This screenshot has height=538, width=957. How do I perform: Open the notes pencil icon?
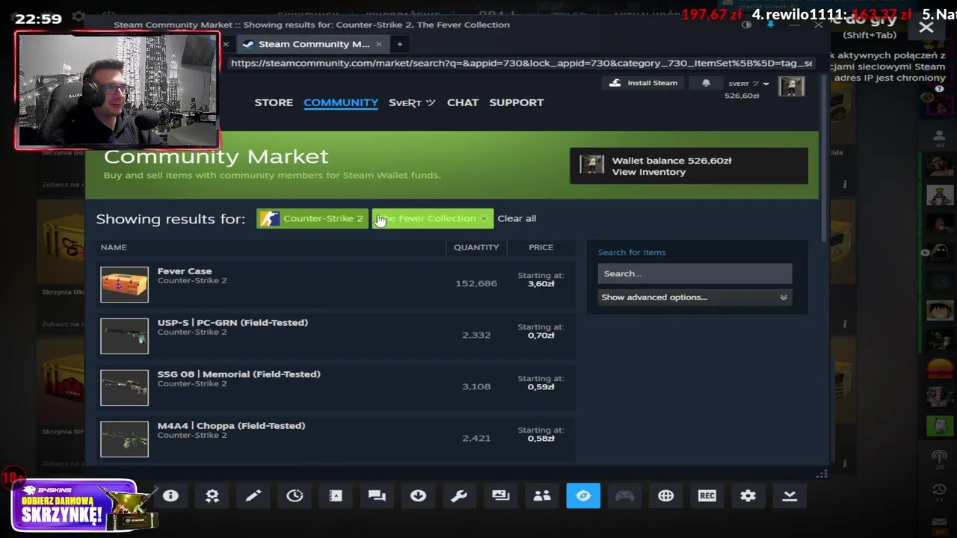click(x=253, y=496)
